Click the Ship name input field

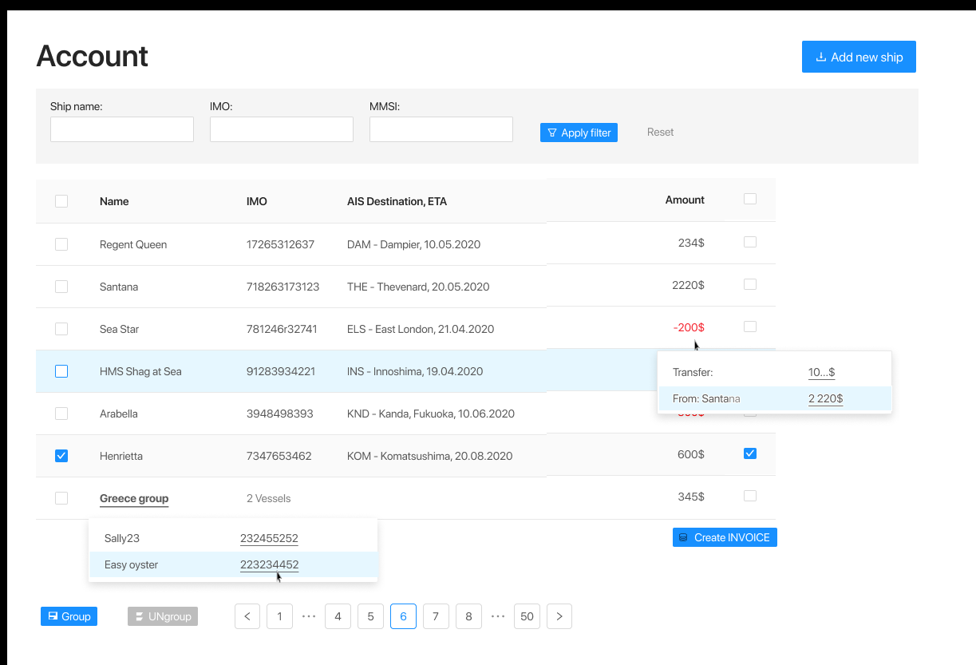[122, 129]
